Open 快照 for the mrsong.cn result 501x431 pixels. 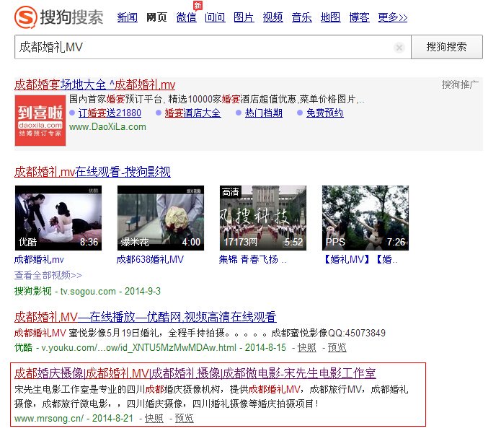[154, 418]
